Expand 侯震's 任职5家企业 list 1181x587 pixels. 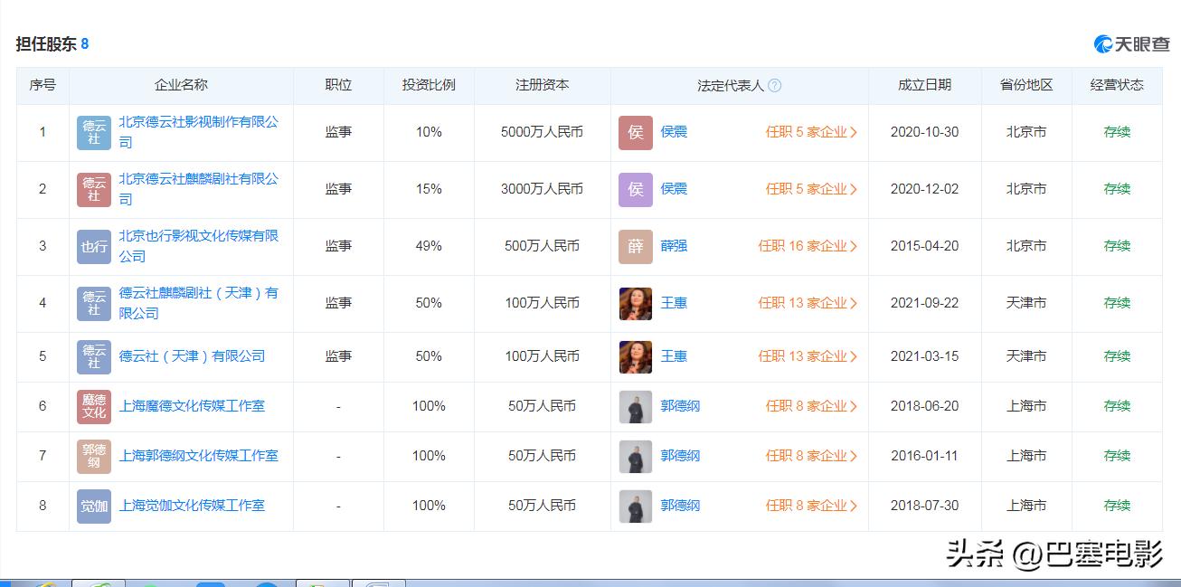tap(811, 132)
